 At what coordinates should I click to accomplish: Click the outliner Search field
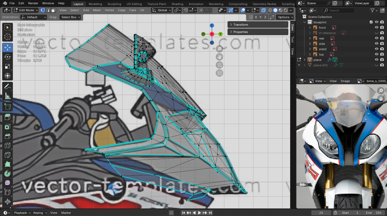coord(339,10)
